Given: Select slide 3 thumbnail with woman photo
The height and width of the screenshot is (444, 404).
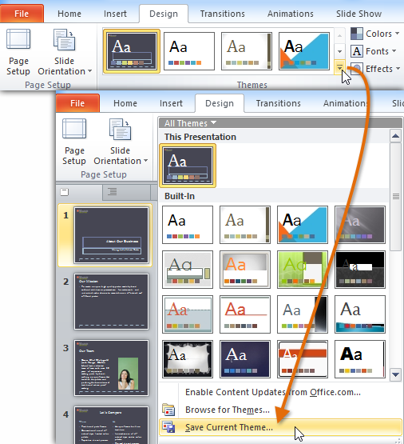Looking at the screenshot, I should click(x=111, y=368).
